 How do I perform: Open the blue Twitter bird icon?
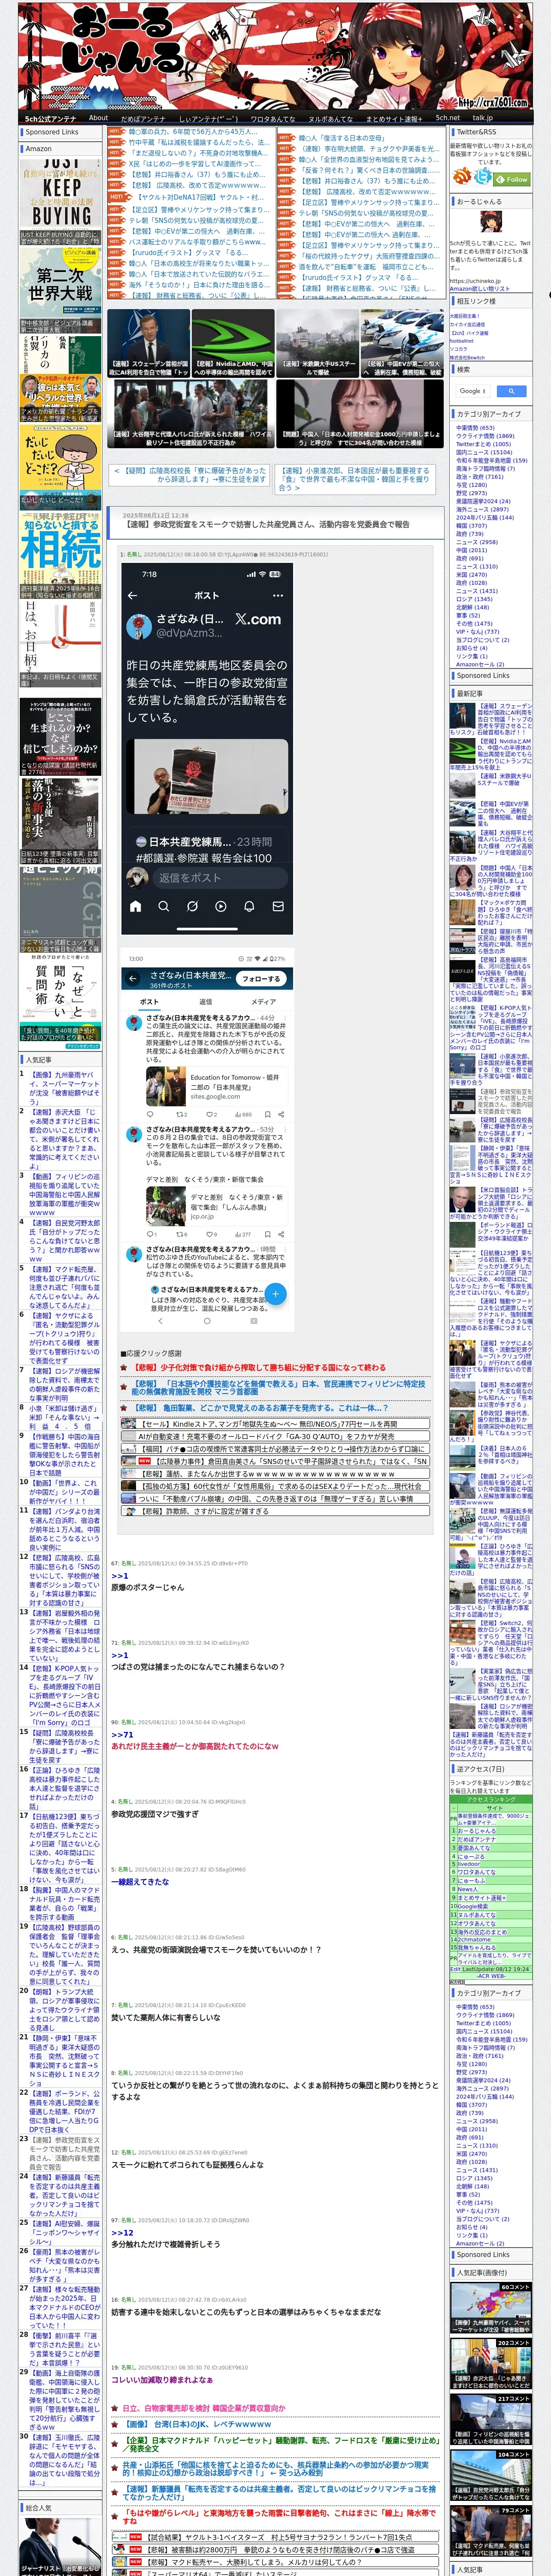483,177
